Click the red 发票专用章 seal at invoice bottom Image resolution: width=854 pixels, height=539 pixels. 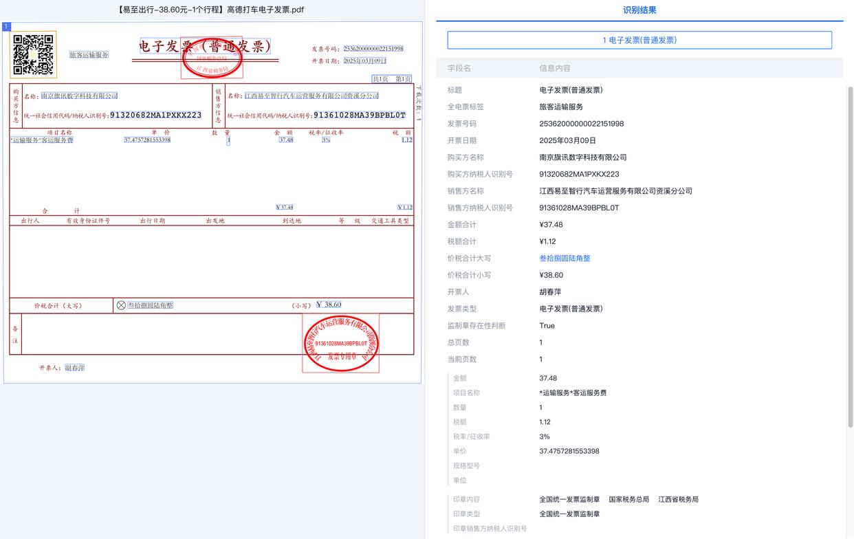tap(341, 343)
